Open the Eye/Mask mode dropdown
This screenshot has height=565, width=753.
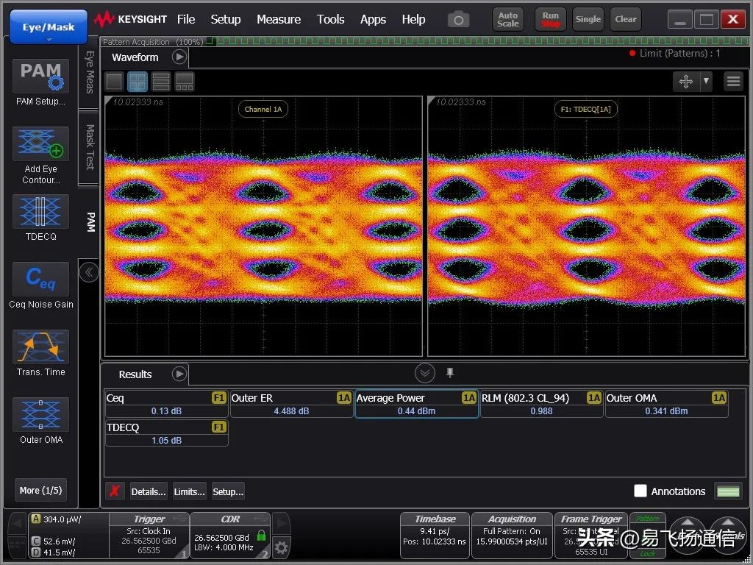coord(49,28)
